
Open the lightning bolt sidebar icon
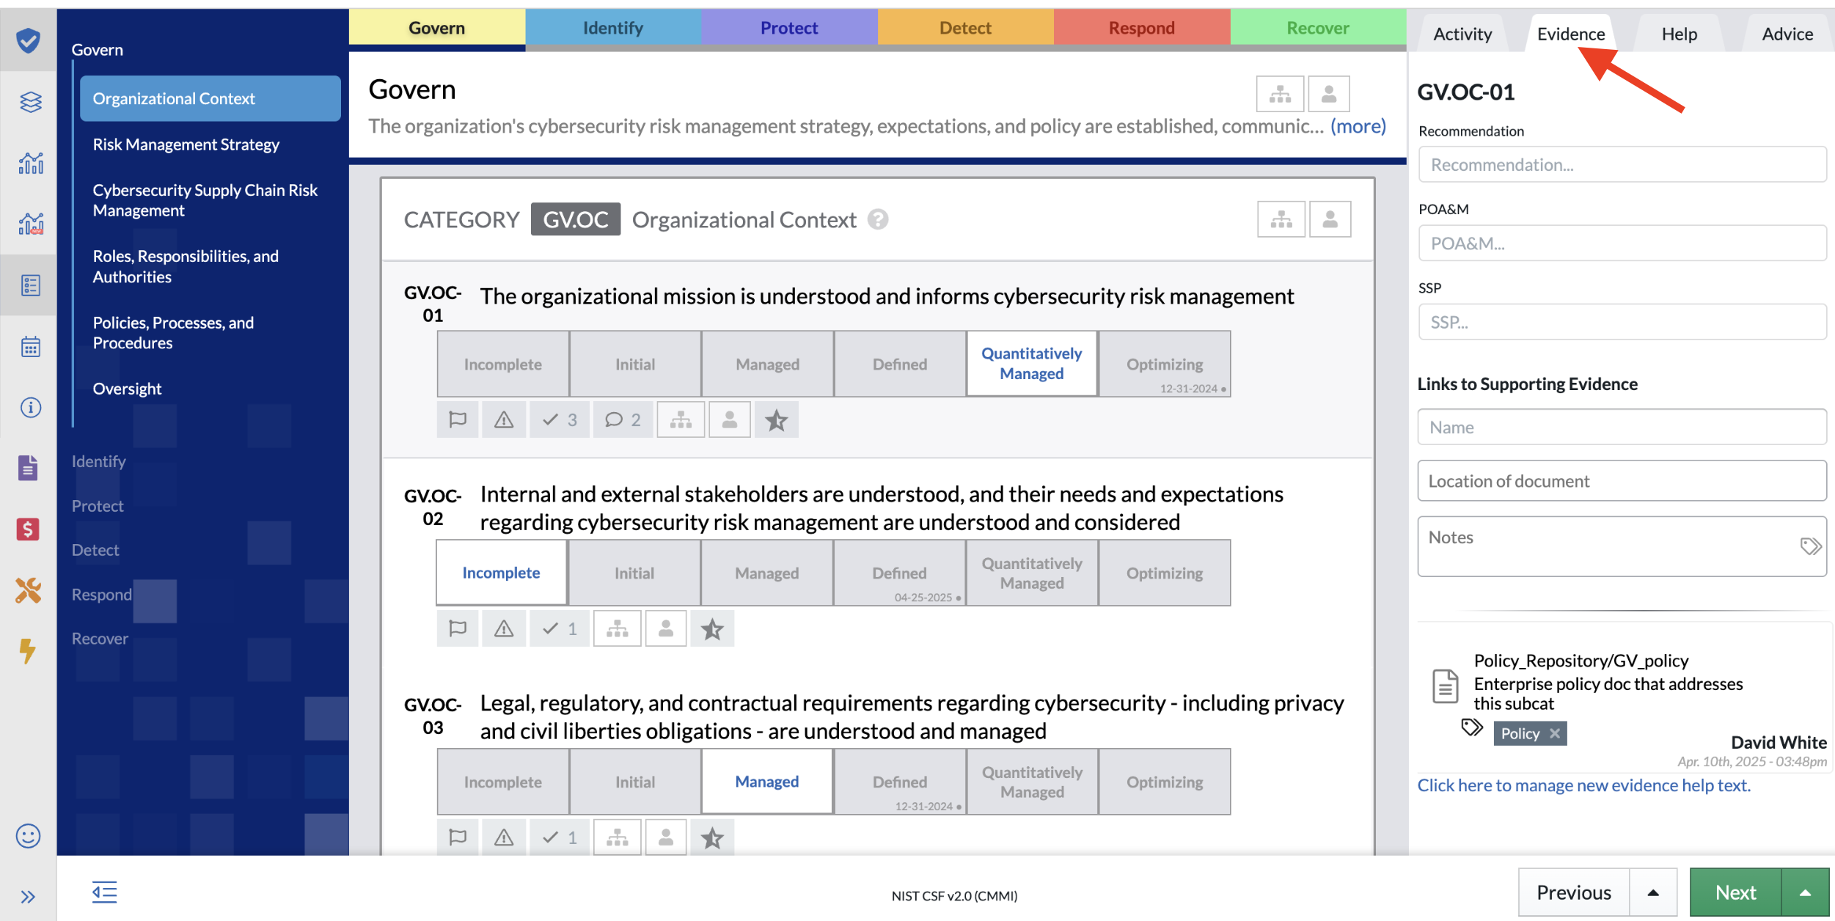[x=28, y=650]
